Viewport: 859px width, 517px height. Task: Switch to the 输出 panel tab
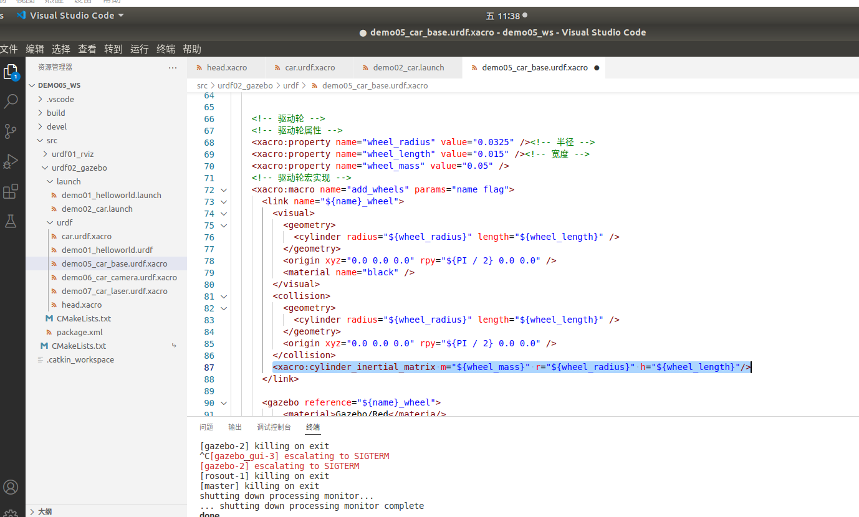click(x=235, y=427)
